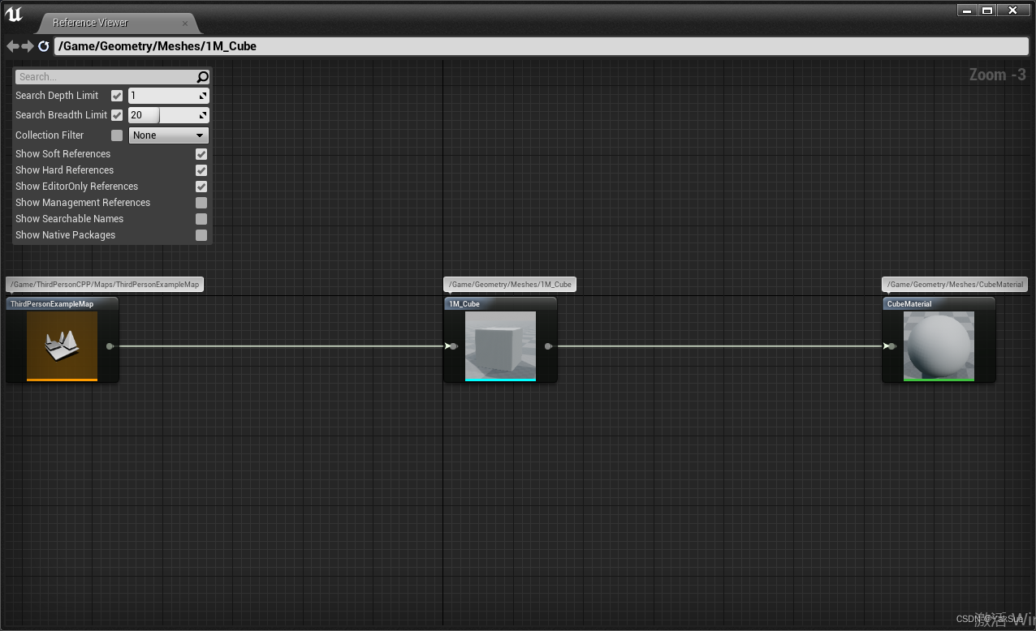The width and height of the screenshot is (1036, 631).
Task: Click the input pin on the CubeMaterial node
Action: [x=890, y=346]
